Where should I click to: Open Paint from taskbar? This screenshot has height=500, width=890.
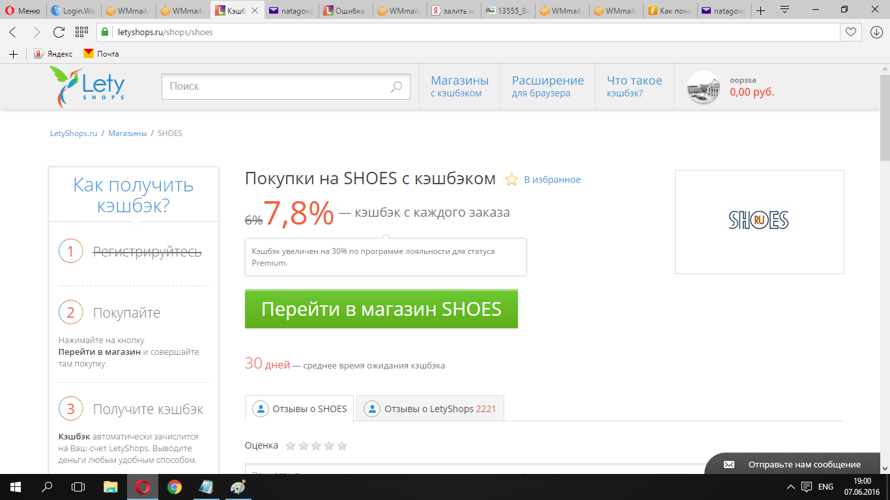[x=238, y=486]
